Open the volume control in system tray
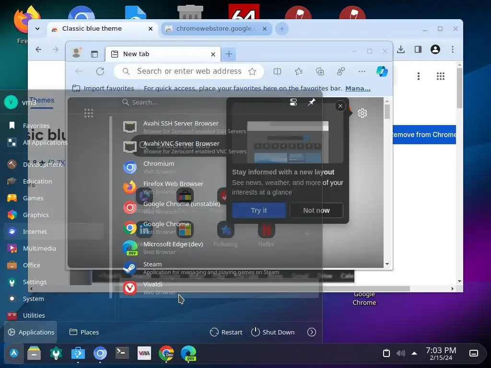This screenshot has width=491, height=368. (x=400, y=353)
